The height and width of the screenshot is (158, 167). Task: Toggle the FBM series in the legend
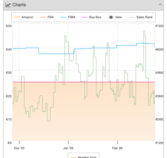[68, 17]
